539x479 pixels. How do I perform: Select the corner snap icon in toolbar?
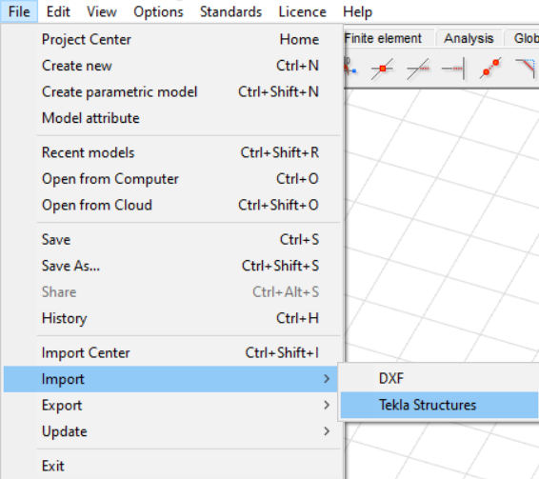coord(526,68)
